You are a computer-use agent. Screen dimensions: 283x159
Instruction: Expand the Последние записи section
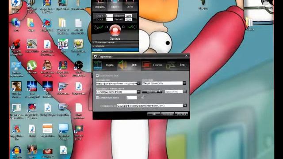pos(115,42)
